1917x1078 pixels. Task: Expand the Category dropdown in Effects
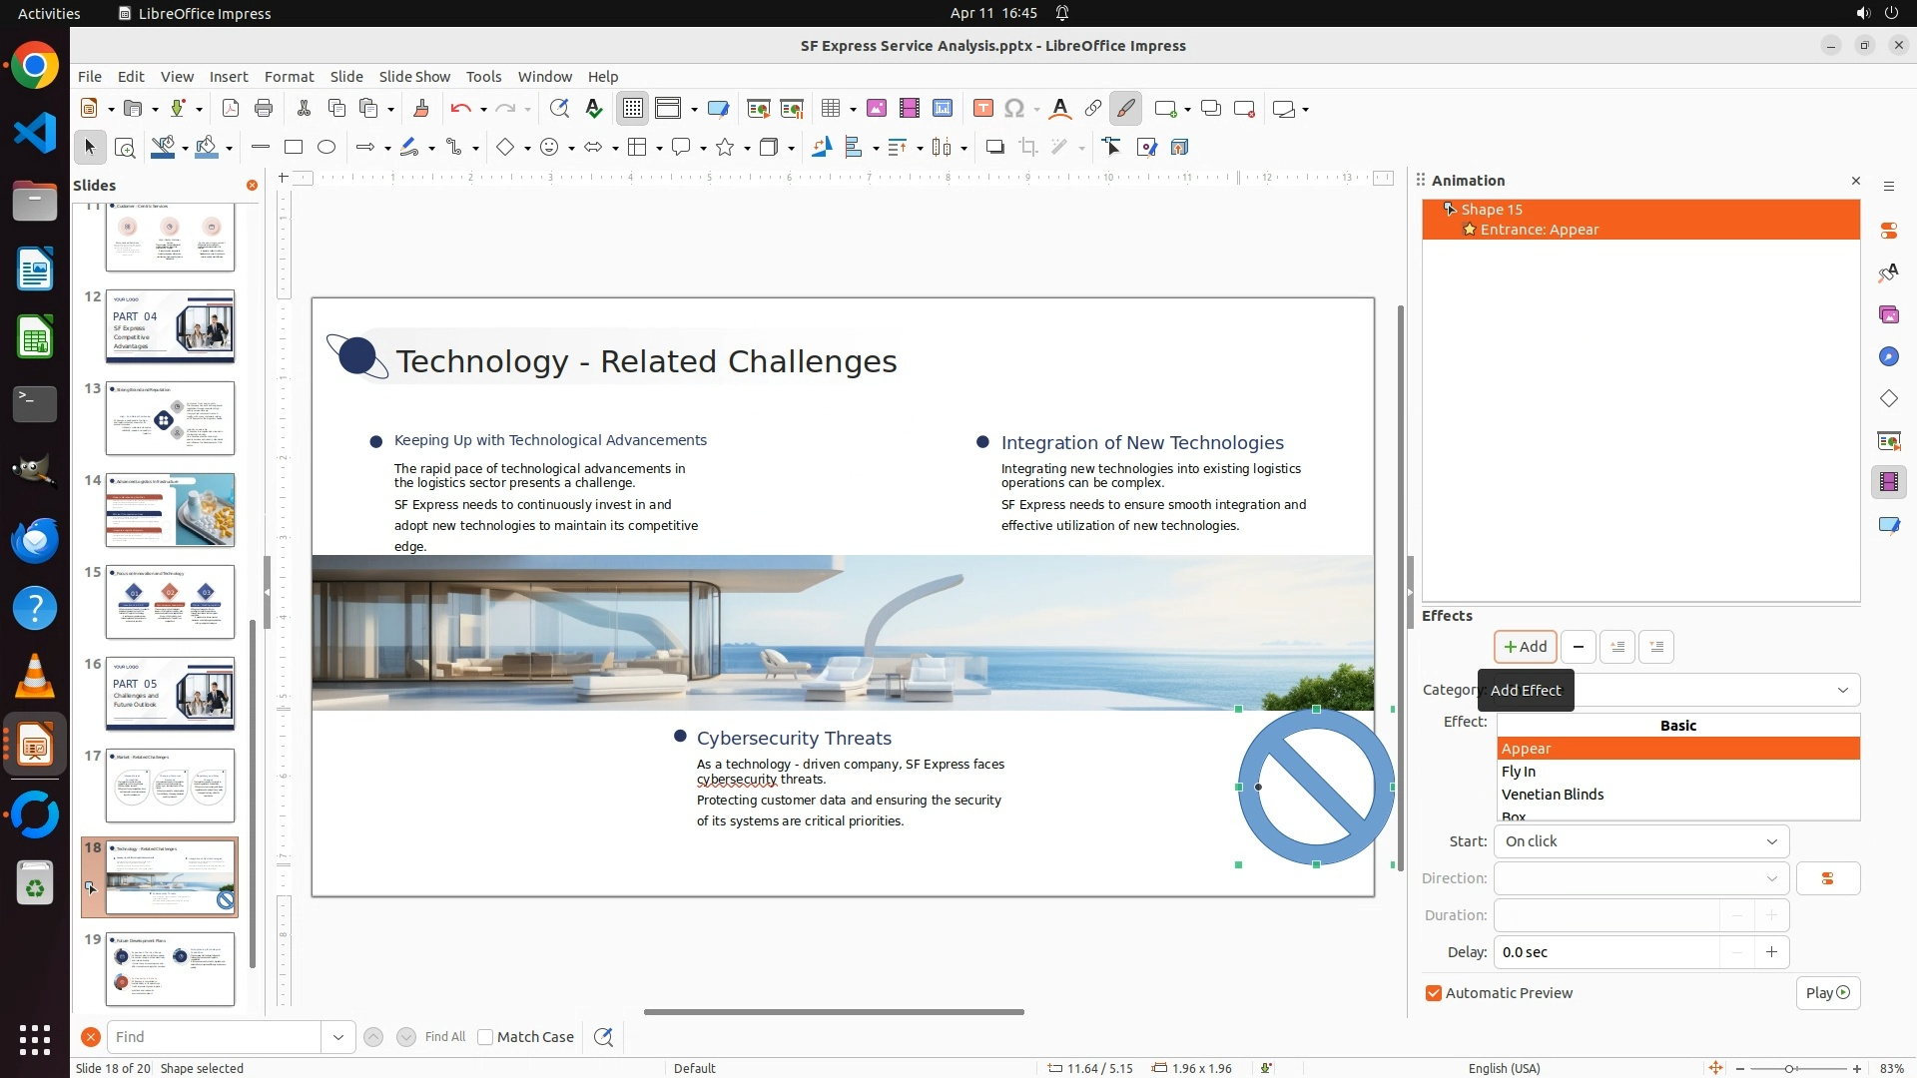click(1842, 690)
